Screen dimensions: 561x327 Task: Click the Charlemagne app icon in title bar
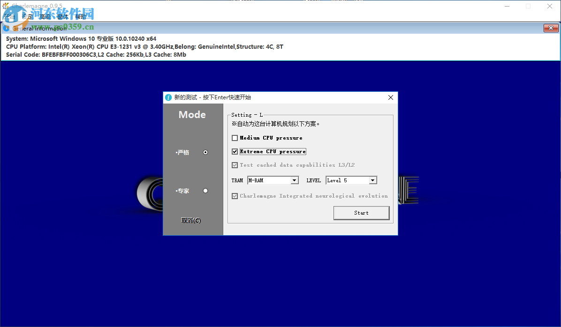(6, 6)
